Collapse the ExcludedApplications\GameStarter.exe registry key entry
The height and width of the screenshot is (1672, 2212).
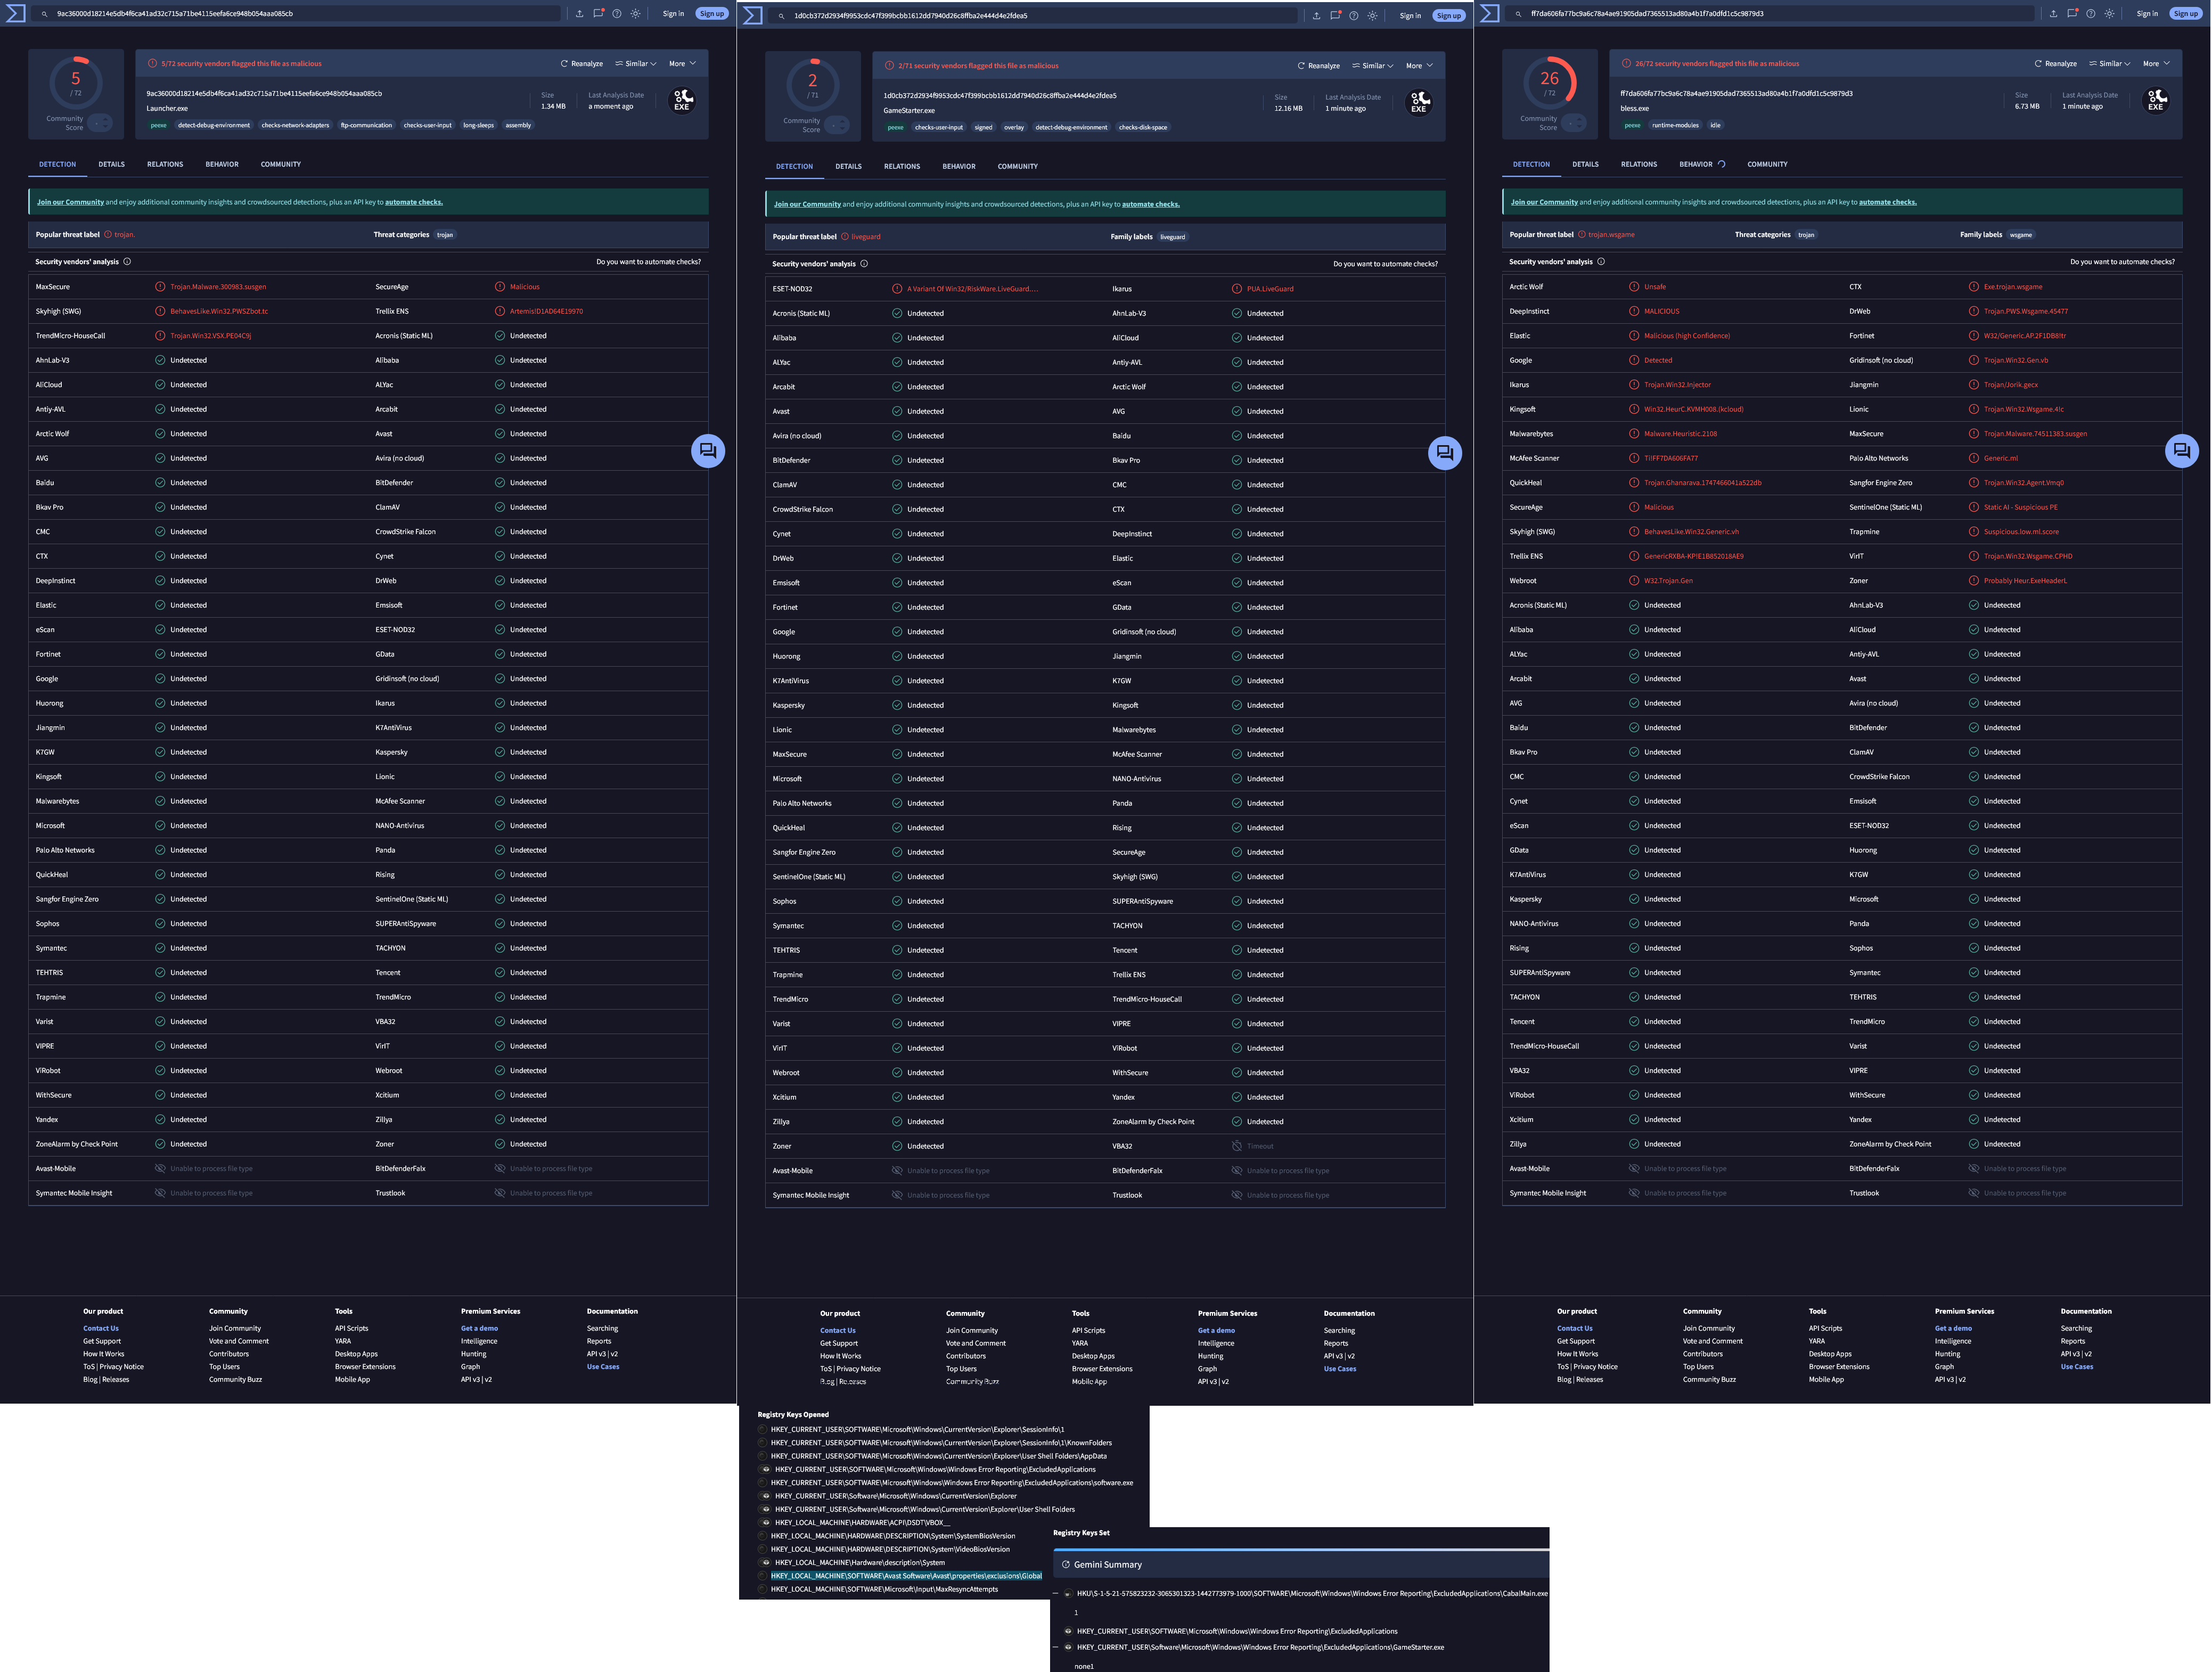pos(1056,1647)
